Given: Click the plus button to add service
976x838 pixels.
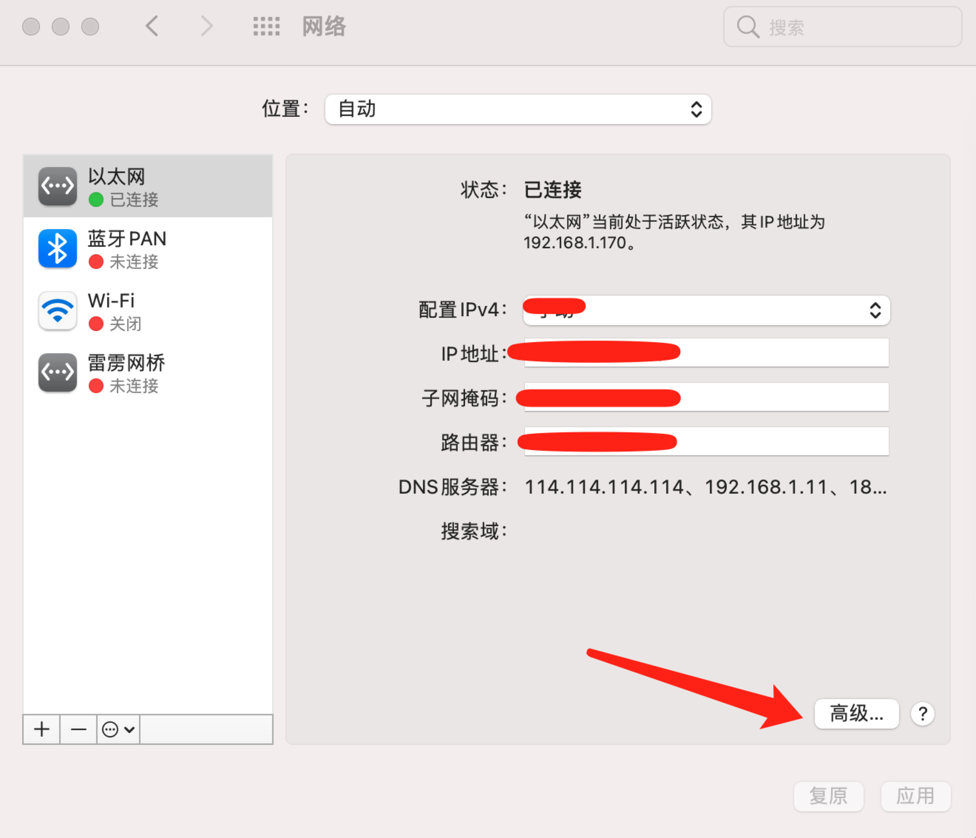Looking at the screenshot, I should [41, 729].
